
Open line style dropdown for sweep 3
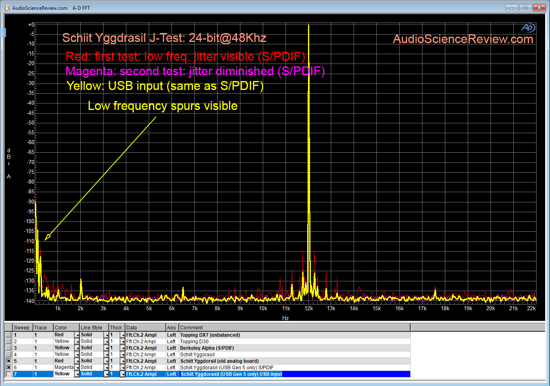(106, 348)
